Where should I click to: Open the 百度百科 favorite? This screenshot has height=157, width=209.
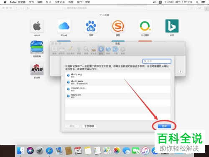click(x=37, y=49)
